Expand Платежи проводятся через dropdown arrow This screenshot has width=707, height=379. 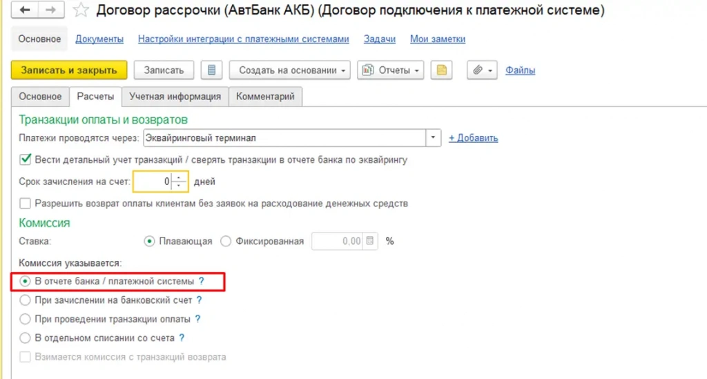[433, 138]
